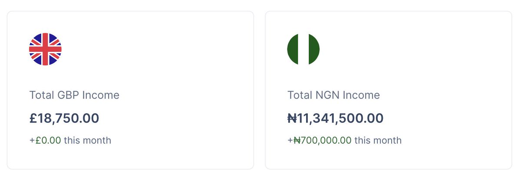
Task: Open the NGN income card
Action: coord(388,90)
